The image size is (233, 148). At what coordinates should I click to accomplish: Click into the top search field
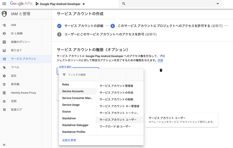click(170, 4)
